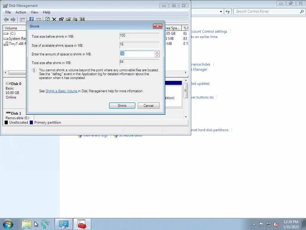This screenshot has width=306, height=230.
Task: Click the taskbar clock showing 12:39 PM
Action: tap(291, 222)
